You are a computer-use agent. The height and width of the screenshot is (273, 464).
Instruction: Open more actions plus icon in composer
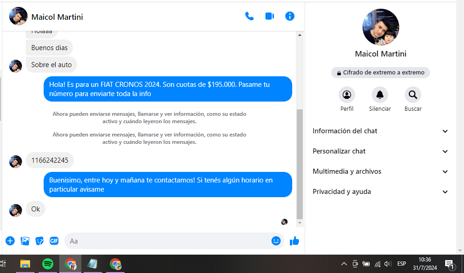(10, 241)
